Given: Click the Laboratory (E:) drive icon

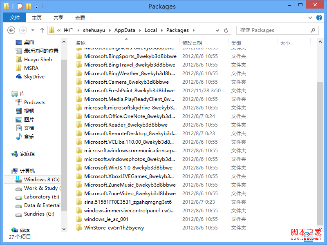Looking at the screenshot, I should coord(19,197).
